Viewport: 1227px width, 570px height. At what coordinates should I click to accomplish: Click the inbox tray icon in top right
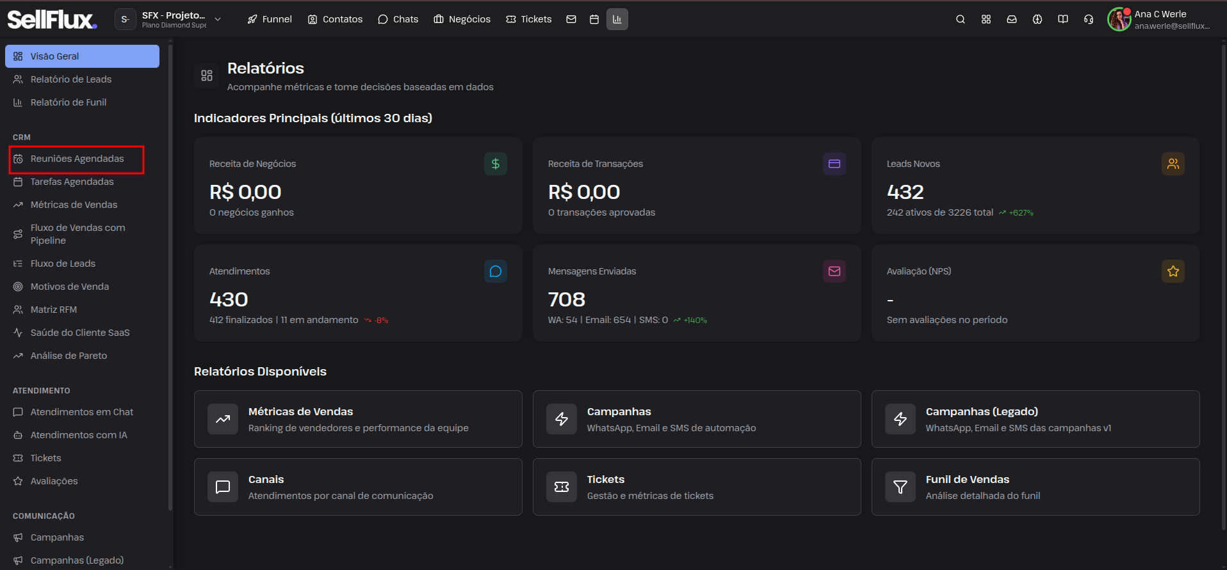[x=1012, y=19]
